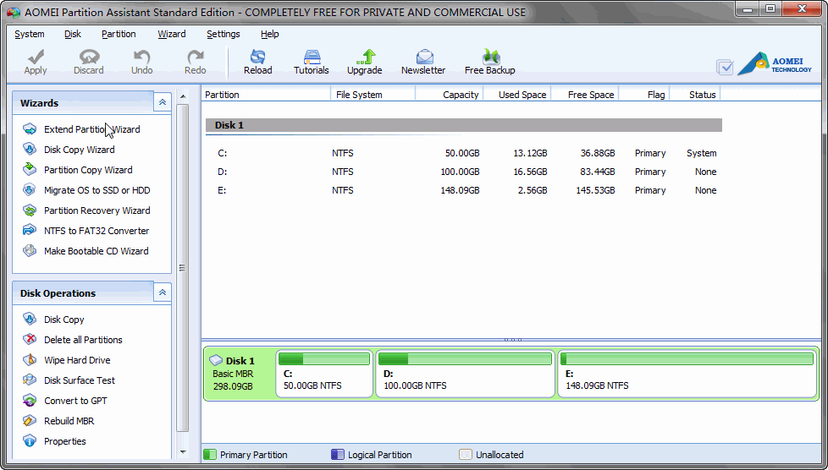Click the Primary Partition legend swatch
Screen dimensions: 828x470
tap(210, 455)
